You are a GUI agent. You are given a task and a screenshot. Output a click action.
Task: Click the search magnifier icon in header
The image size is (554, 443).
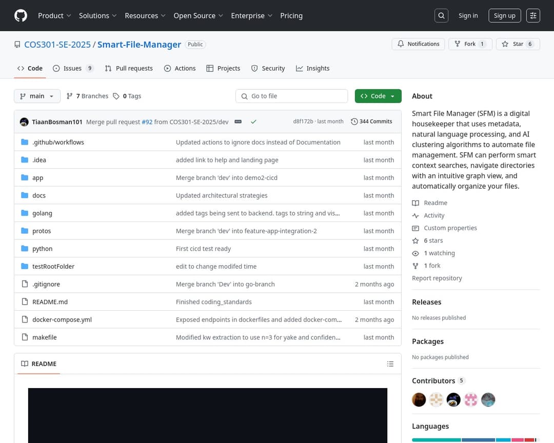pyautogui.click(x=441, y=15)
